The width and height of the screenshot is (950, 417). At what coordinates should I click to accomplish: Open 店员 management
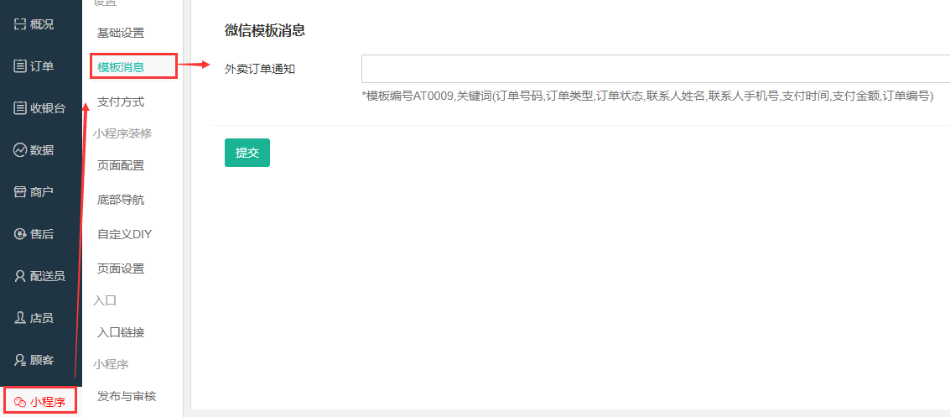40,318
